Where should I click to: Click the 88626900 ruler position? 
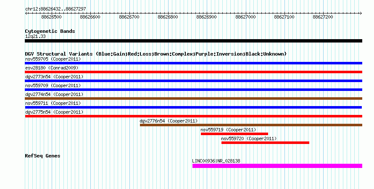207,17
